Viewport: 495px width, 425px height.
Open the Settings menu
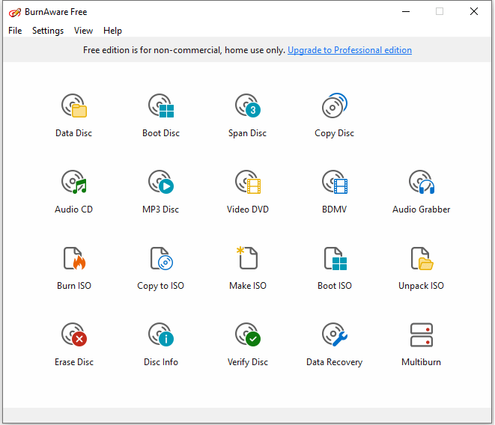click(x=48, y=31)
